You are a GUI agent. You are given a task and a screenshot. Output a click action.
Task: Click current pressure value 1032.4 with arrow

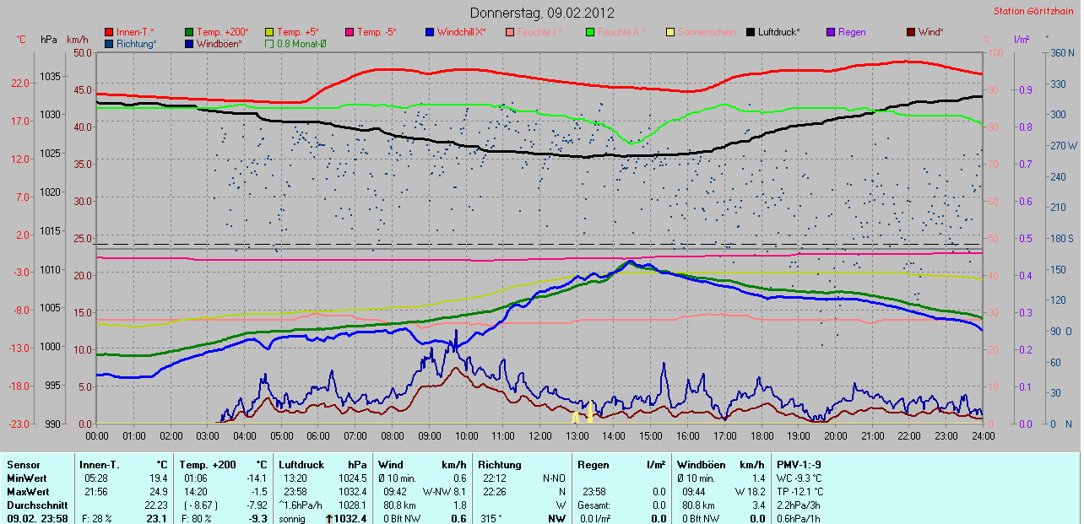(346, 519)
